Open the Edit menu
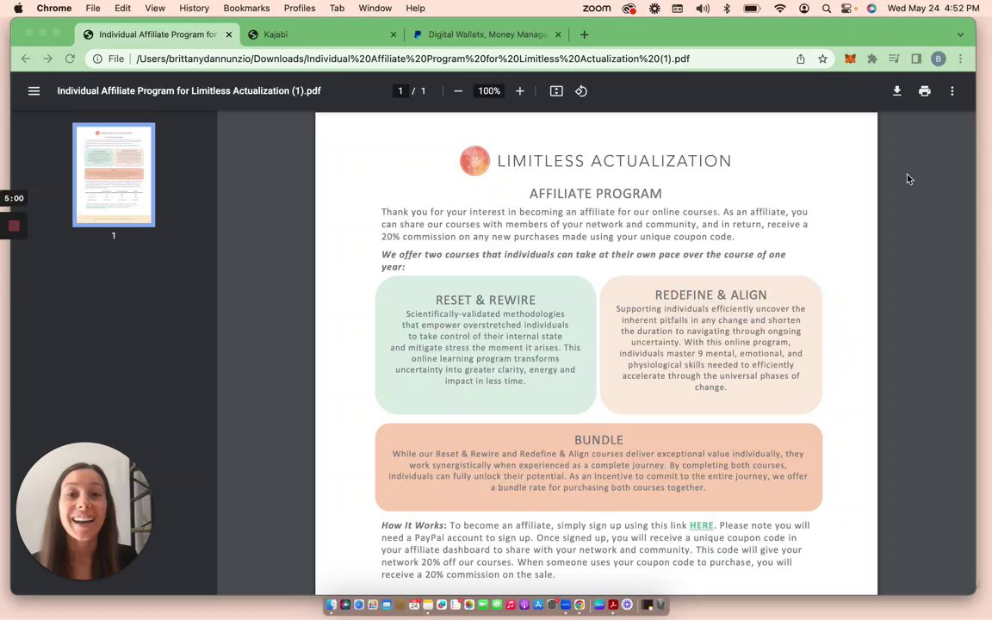 [123, 9]
